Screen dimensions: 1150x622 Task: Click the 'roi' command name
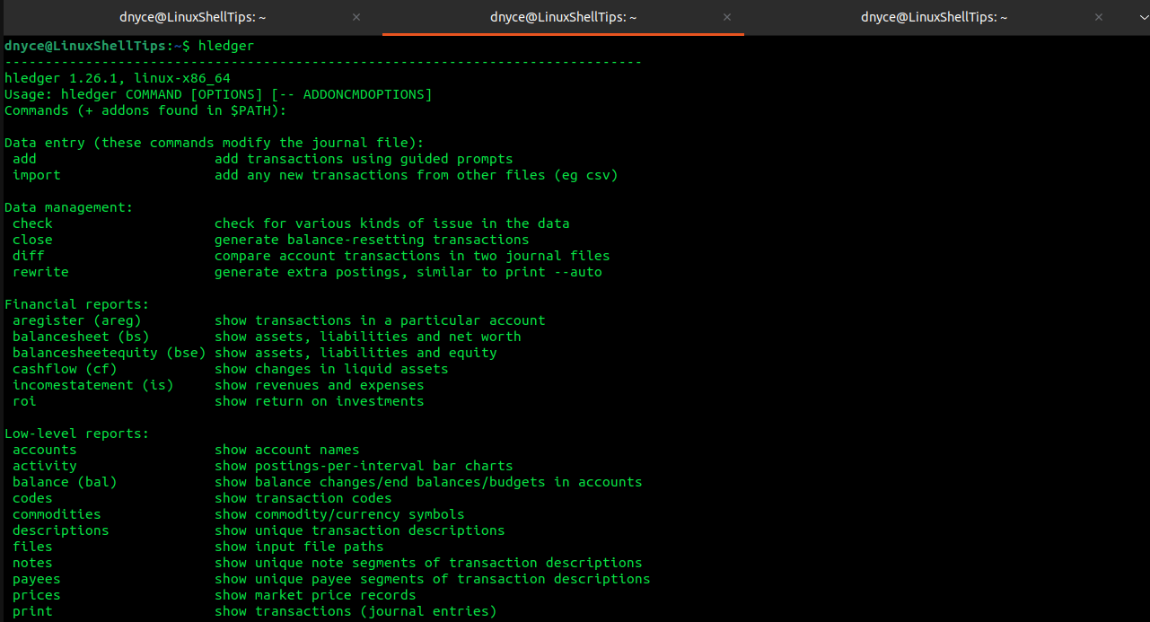[x=24, y=401]
